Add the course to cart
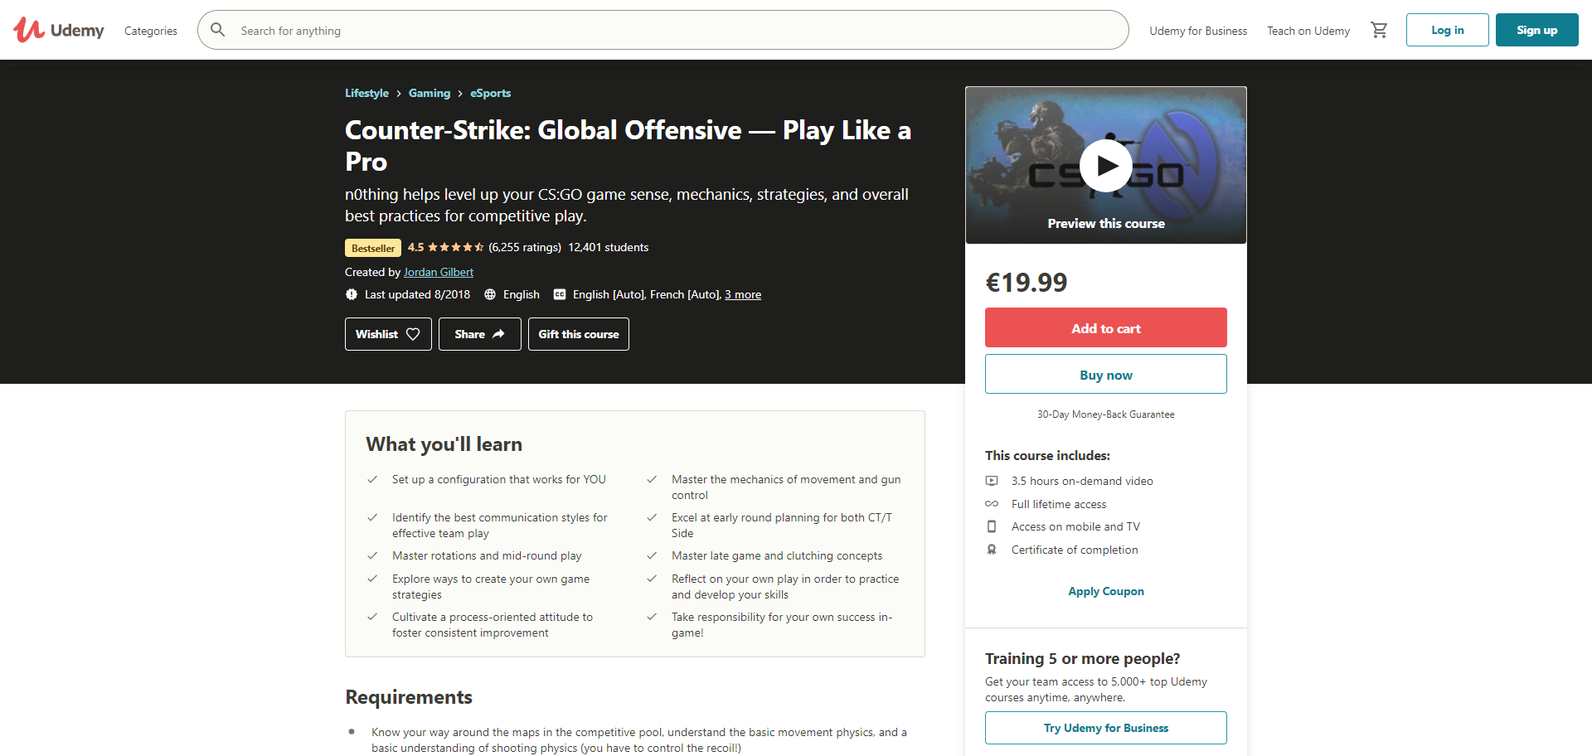 pyautogui.click(x=1106, y=327)
